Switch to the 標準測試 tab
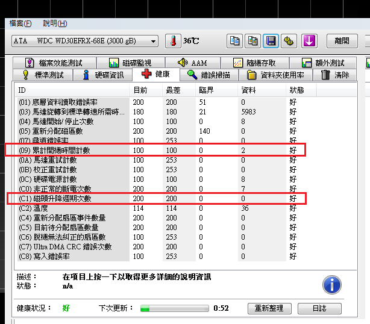 tap(43, 75)
